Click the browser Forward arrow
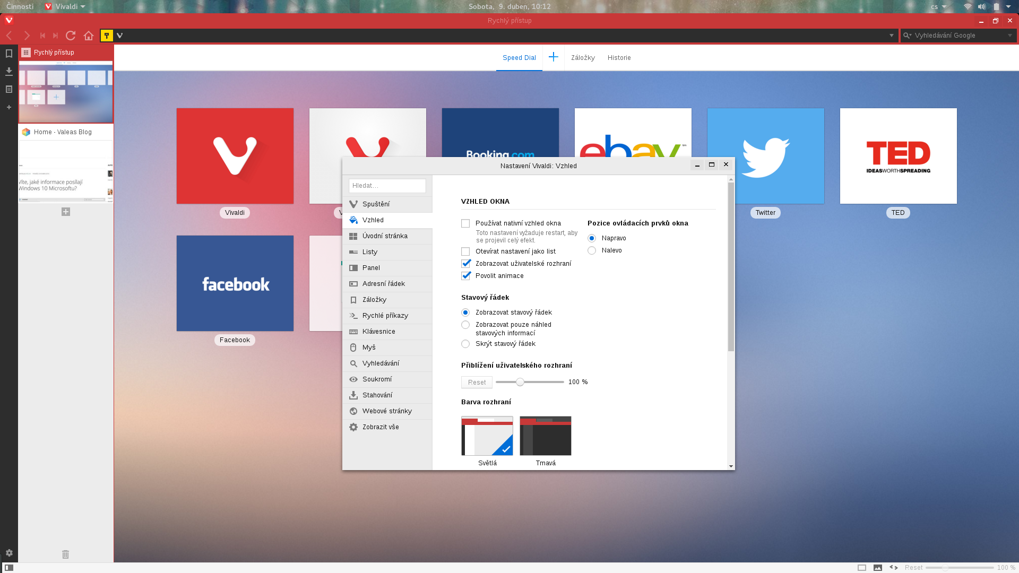This screenshot has height=573, width=1019. [27, 36]
